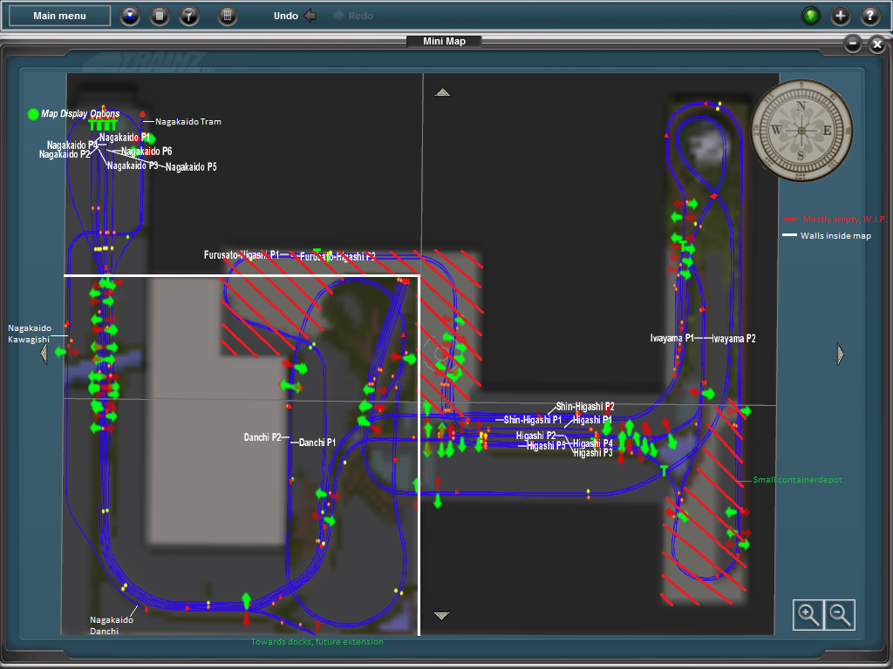Zoom out of the mini map
Viewport: 893px width, 669px height.
840,614
